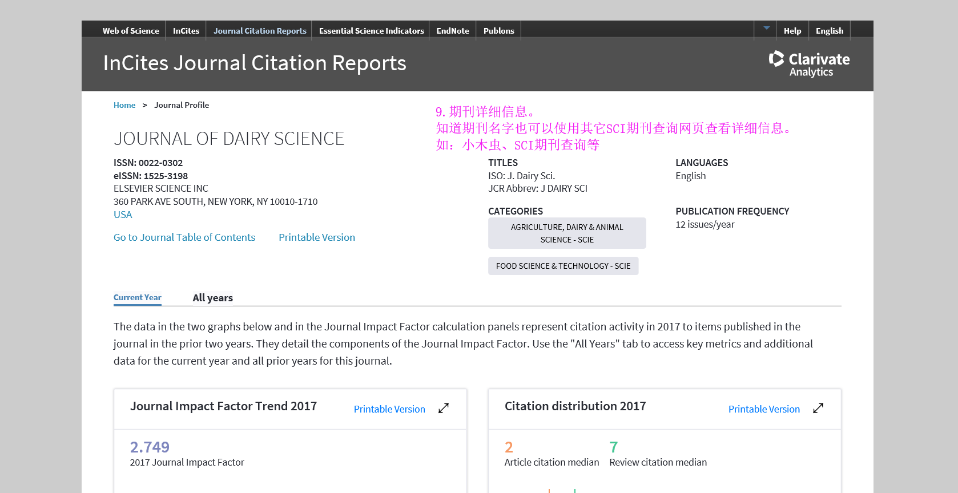Image resolution: width=958 pixels, height=493 pixels.
Task: Switch to the Current Year tab
Action: (138, 298)
